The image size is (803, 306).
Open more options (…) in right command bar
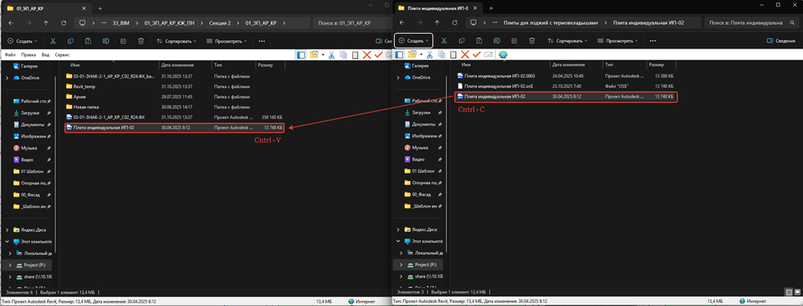pos(653,41)
